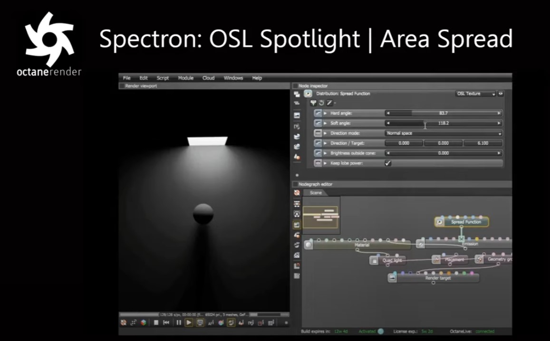Open the Module menu
The height and width of the screenshot is (341, 550).
185,78
